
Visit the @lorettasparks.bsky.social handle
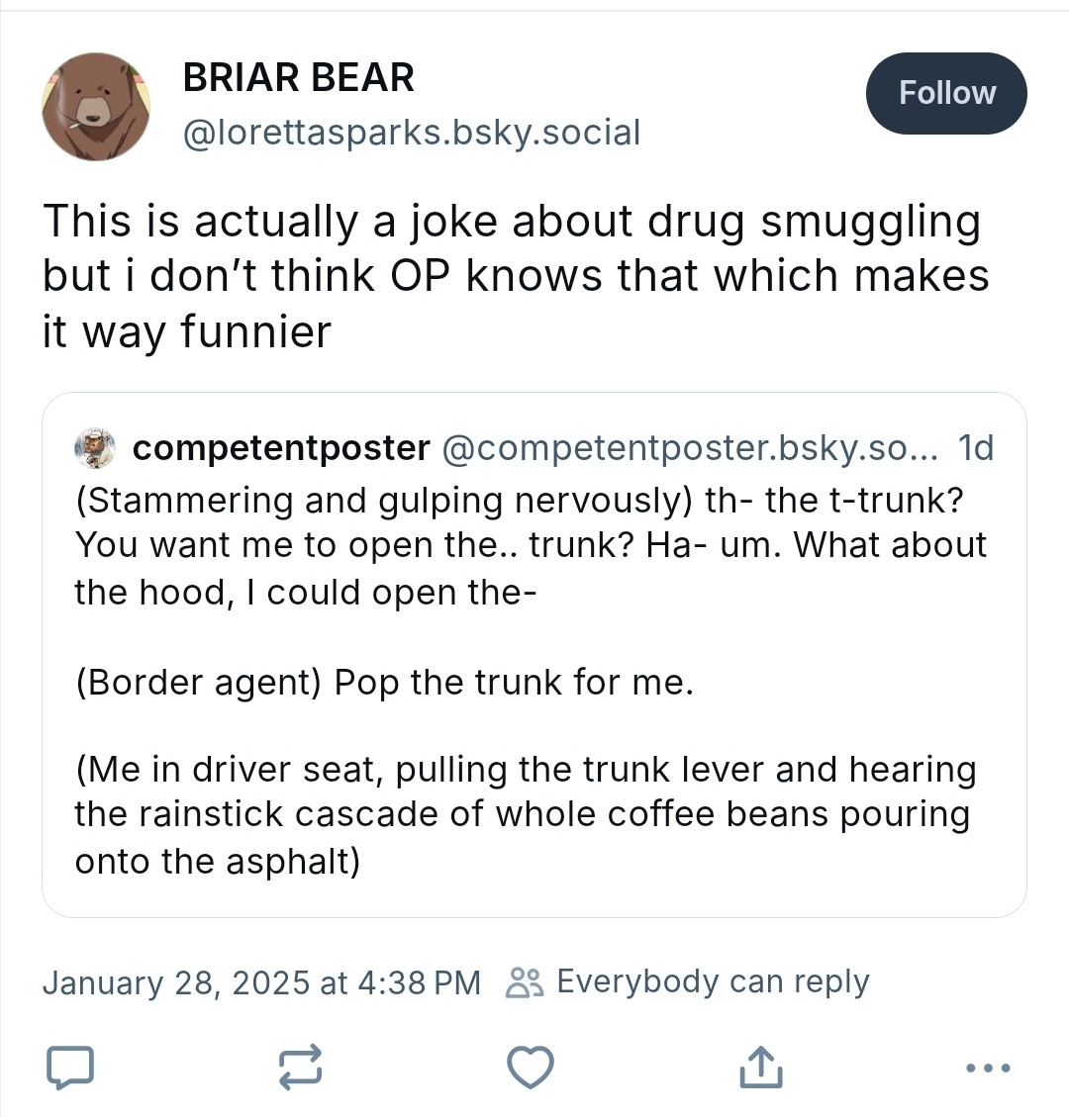coord(411,132)
